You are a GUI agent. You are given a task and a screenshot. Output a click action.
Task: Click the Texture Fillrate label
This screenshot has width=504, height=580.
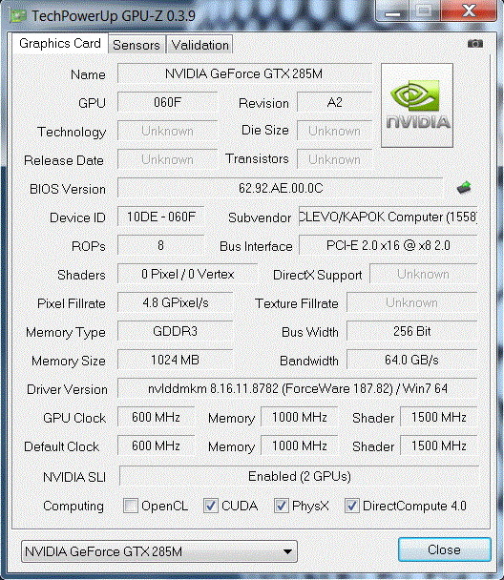tap(297, 303)
